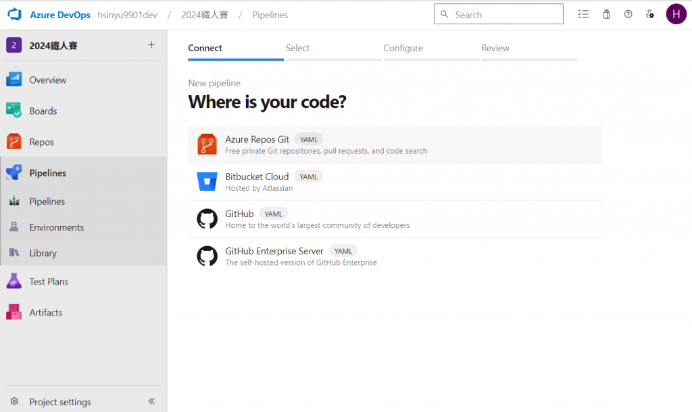Click 'Home to the world's largest community' text
The height and width of the screenshot is (412, 692).
pyautogui.click(x=318, y=225)
